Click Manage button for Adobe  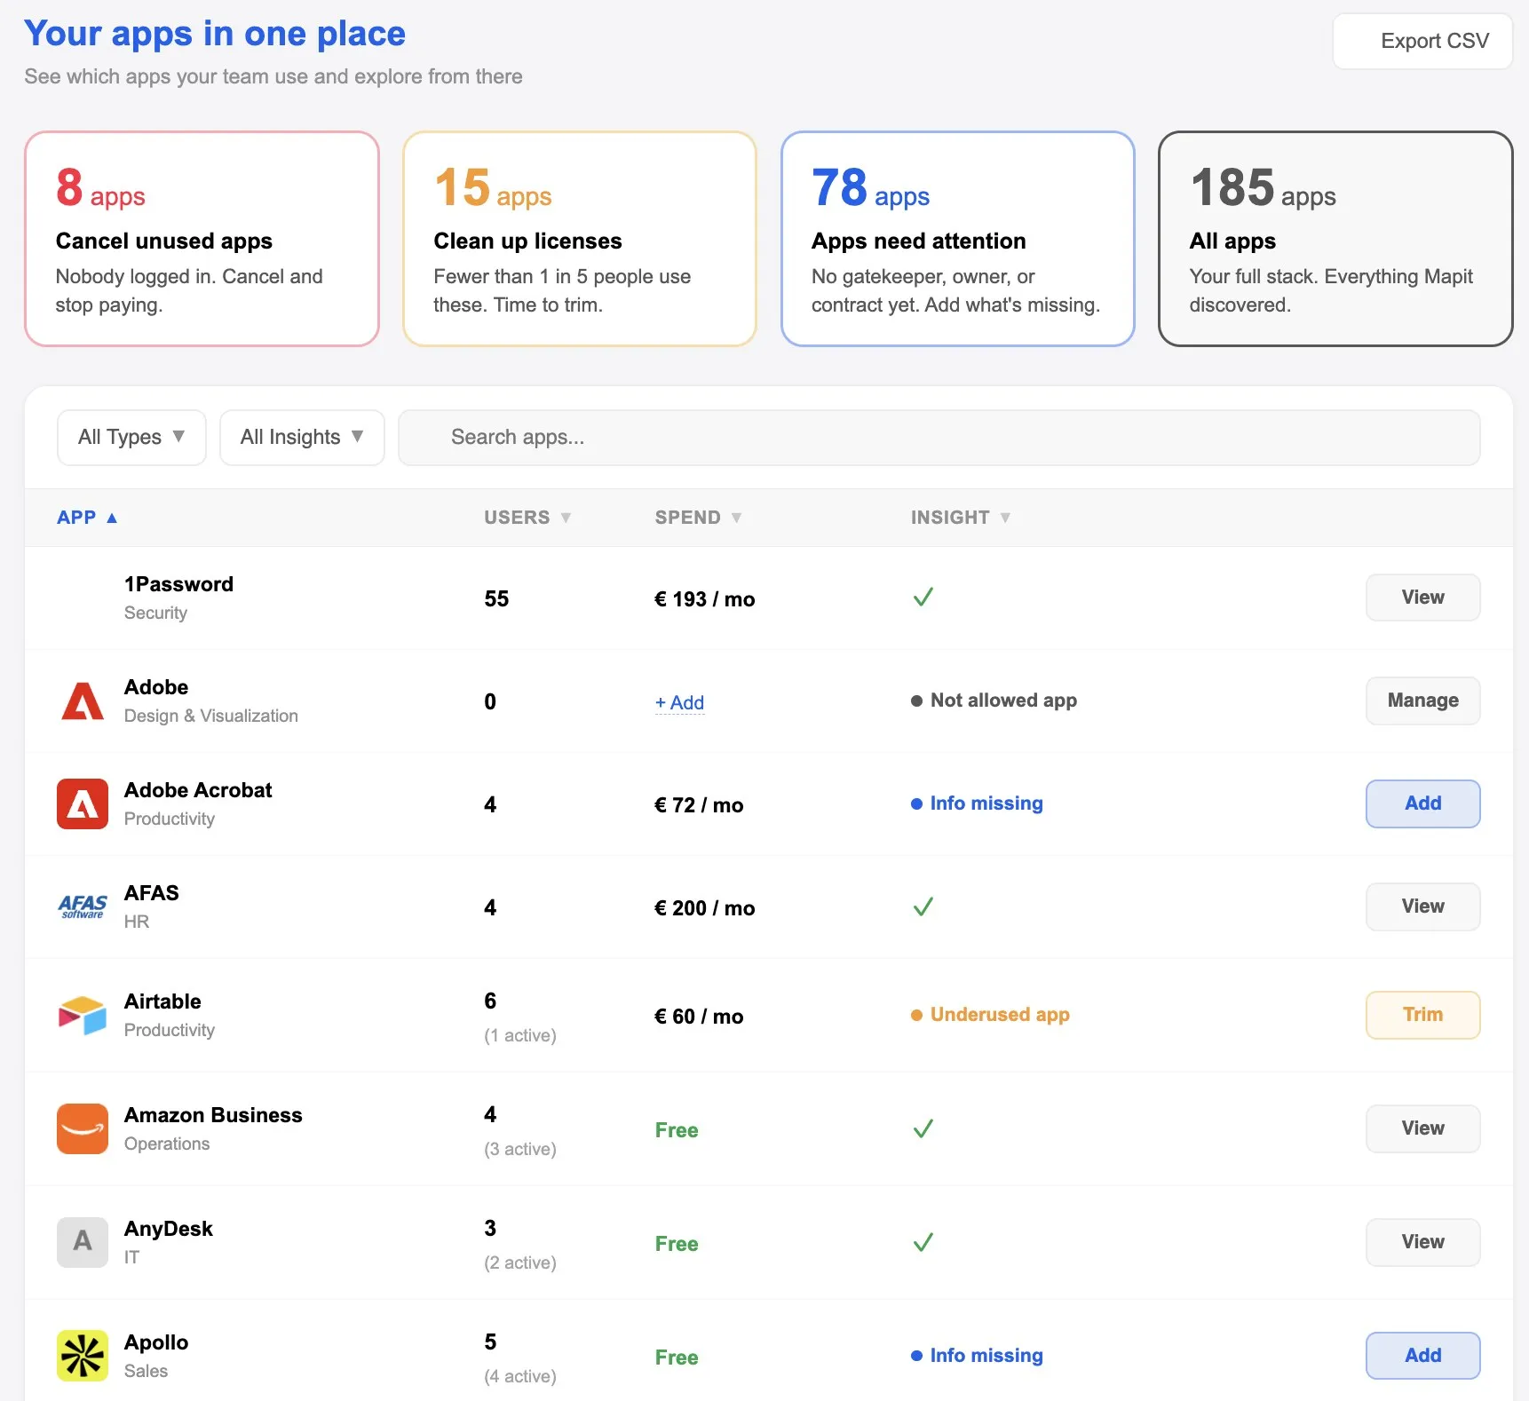[x=1422, y=700]
